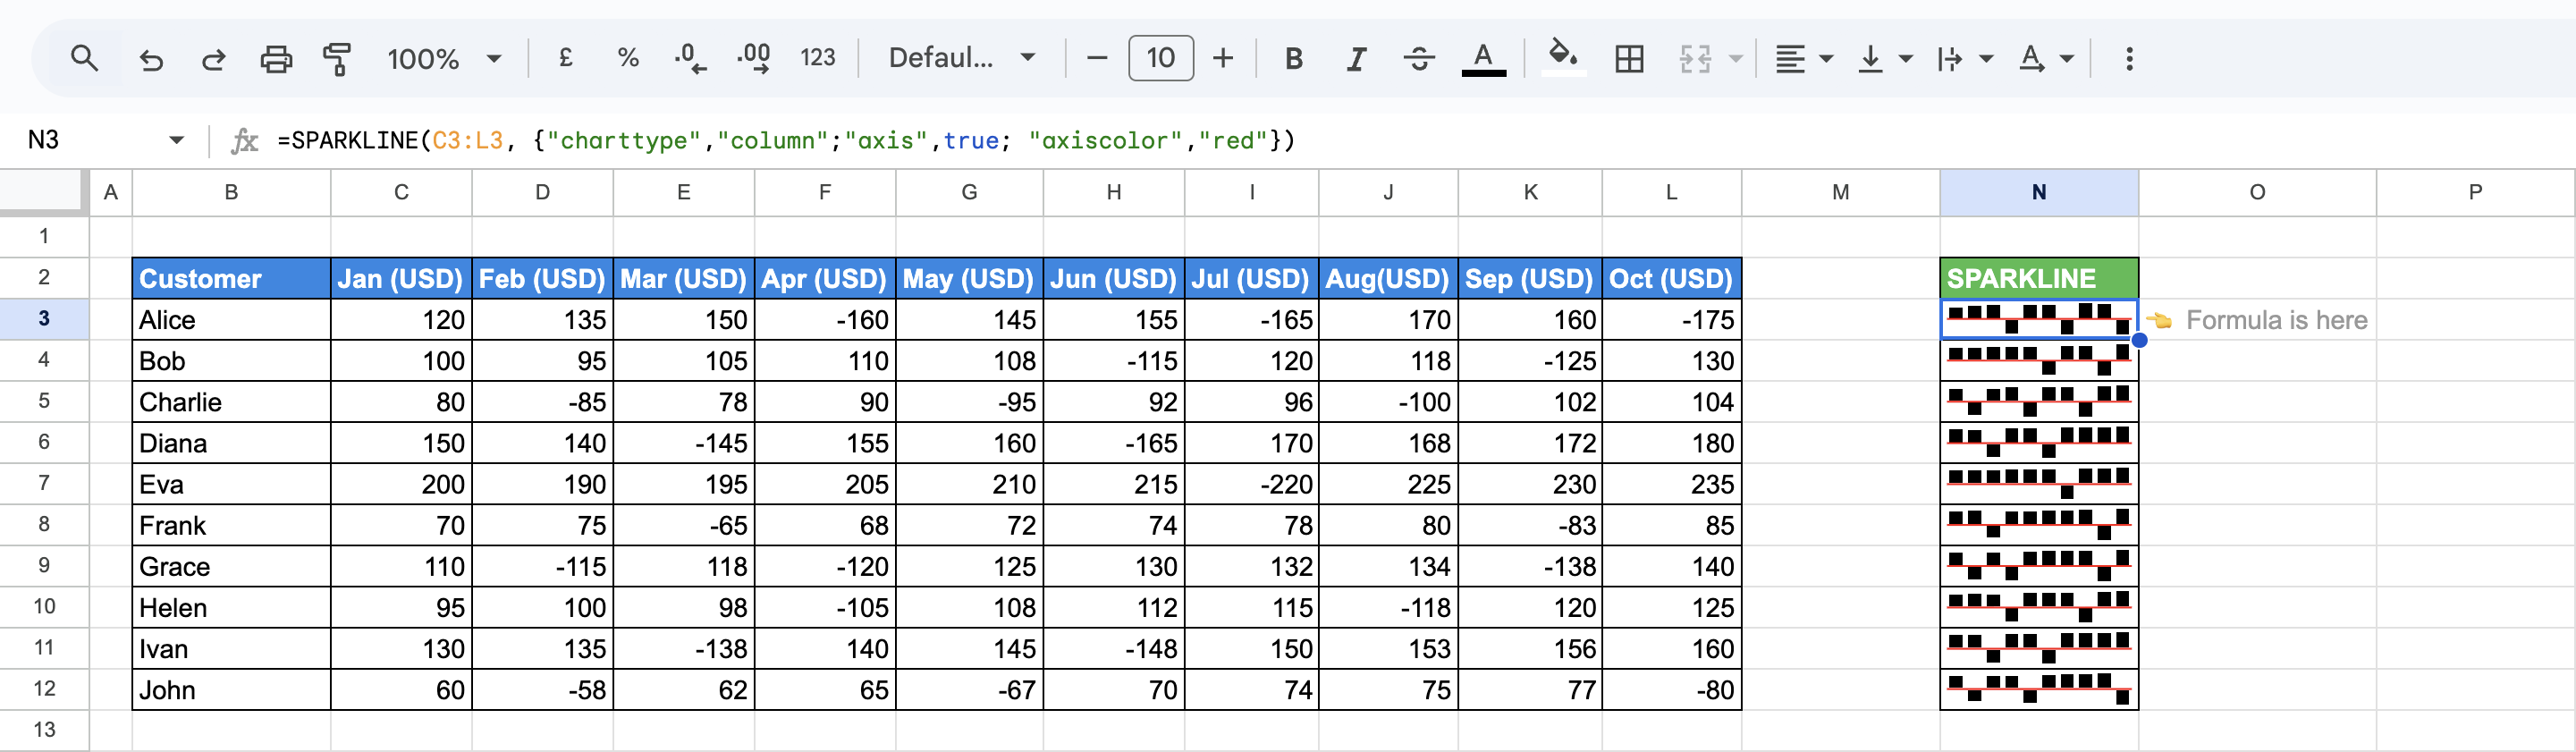Click the merge cells icon

pyautogui.click(x=1695, y=59)
